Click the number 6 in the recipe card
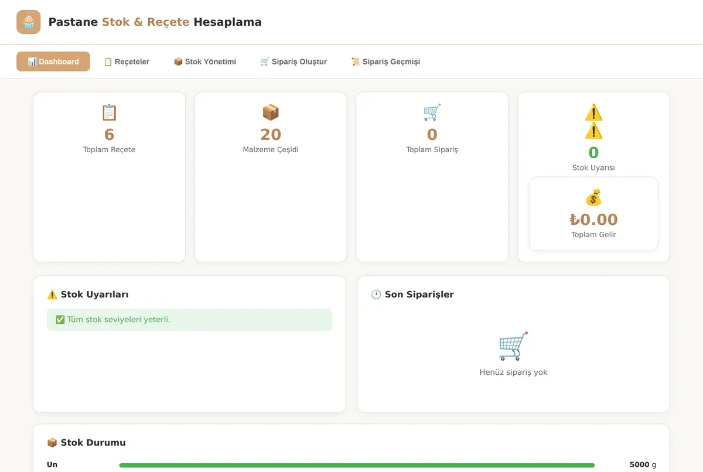 click(x=110, y=135)
